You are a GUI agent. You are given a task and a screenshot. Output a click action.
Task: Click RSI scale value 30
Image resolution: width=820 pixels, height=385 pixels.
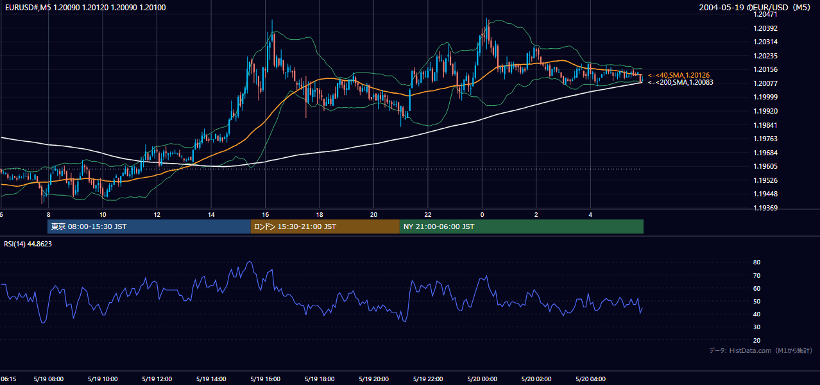click(756, 327)
